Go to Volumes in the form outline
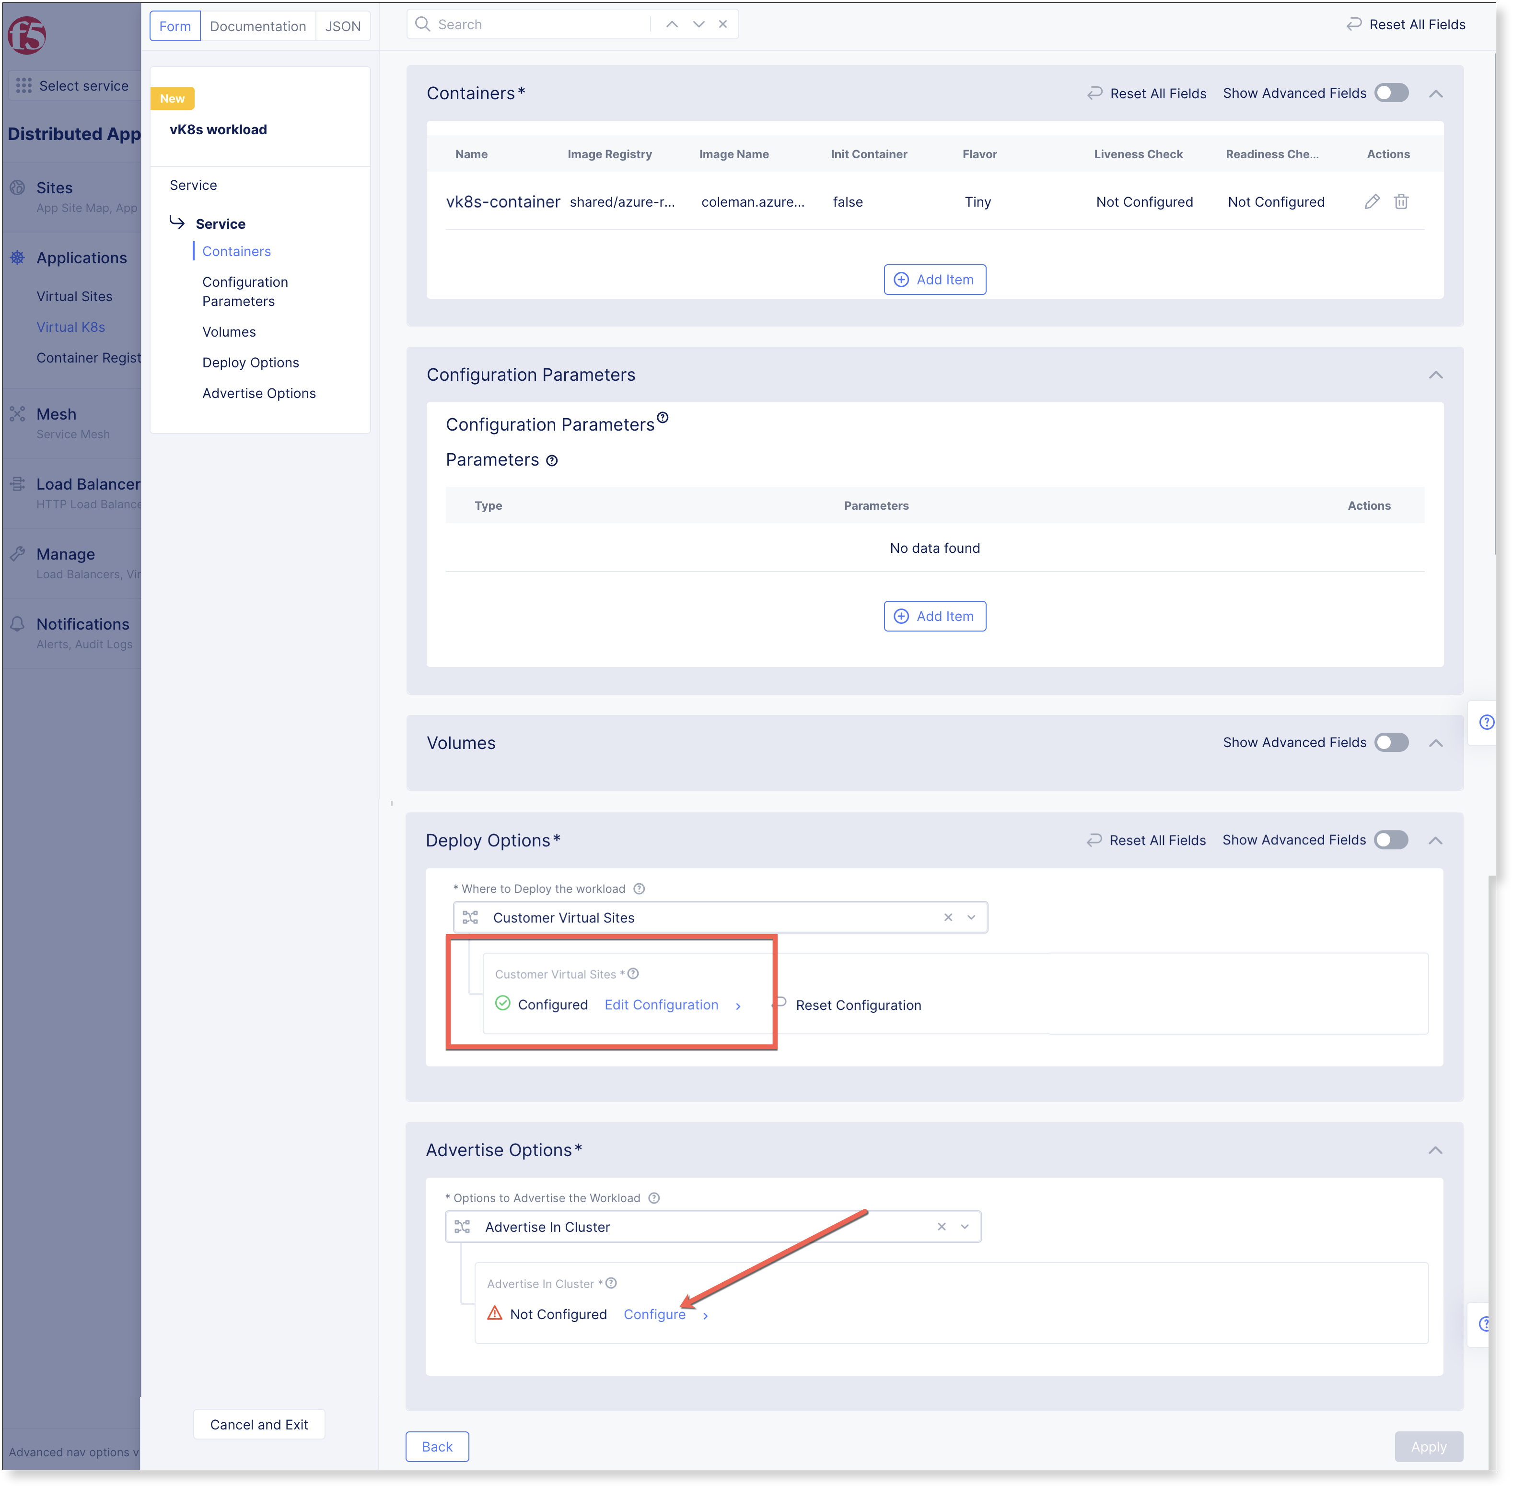 click(x=229, y=332)
